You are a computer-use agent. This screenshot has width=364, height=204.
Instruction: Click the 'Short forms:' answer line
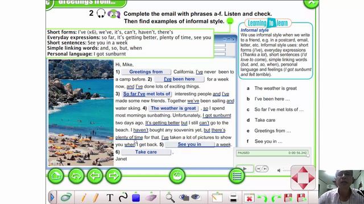pos(110,32)
